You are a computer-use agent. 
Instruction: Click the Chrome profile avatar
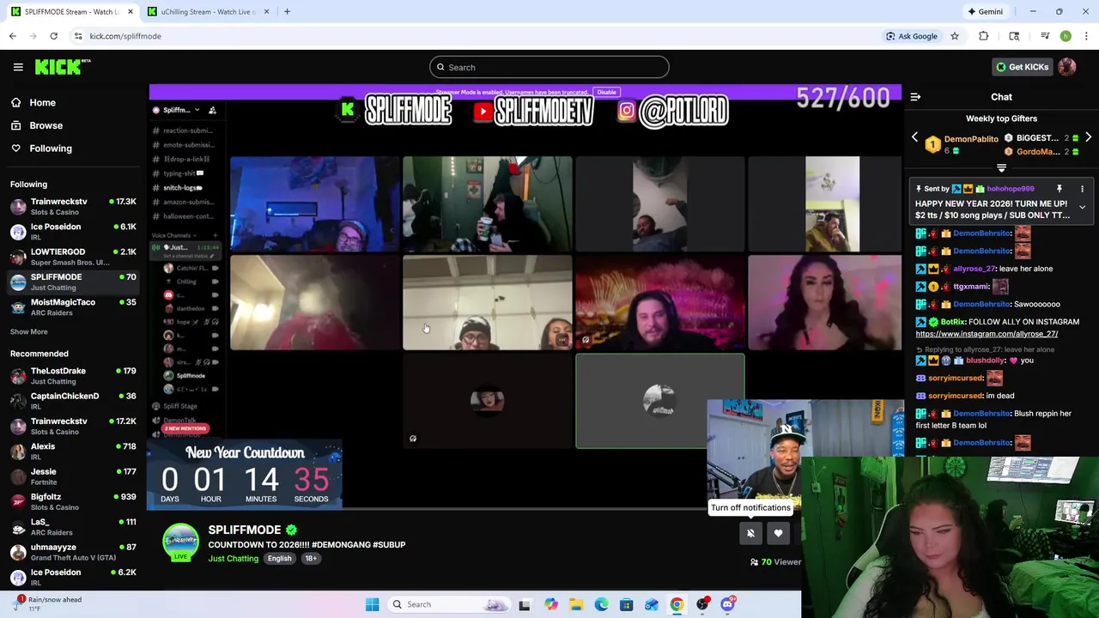[1066, 36]
